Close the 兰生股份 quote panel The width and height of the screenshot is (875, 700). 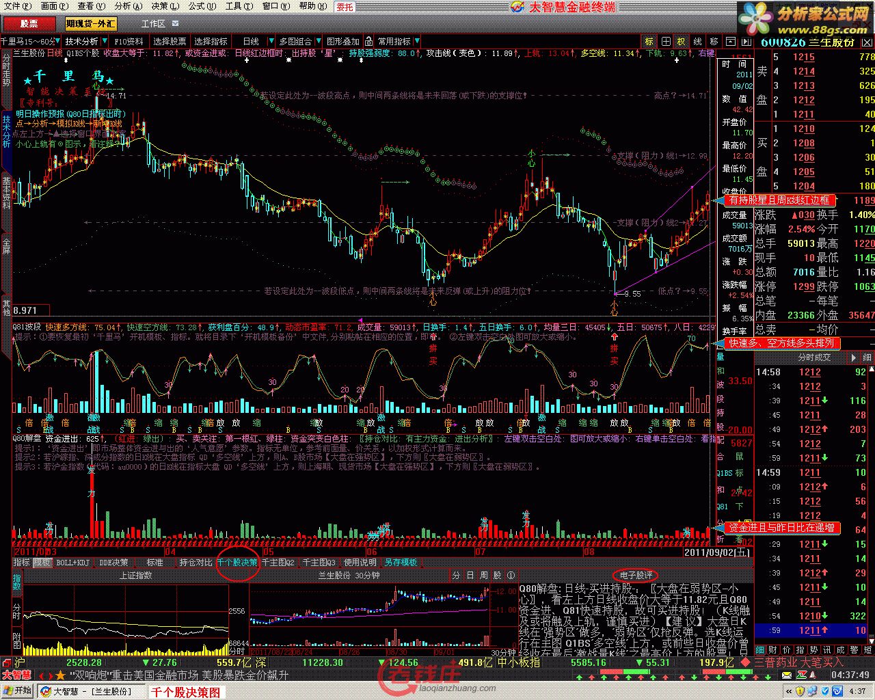pyautogui.click(x=867, y=42)
